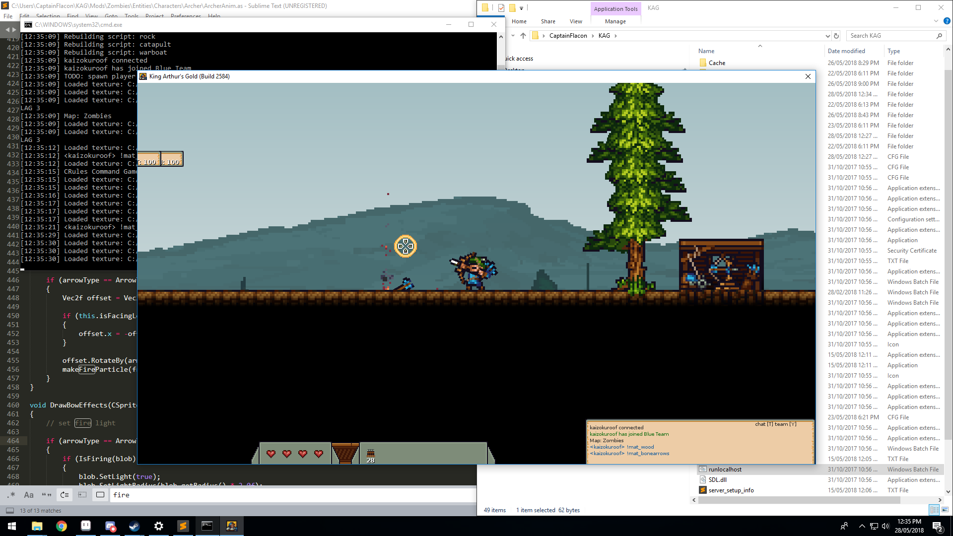
Task: Toggle in-selection search in find bar
Action: point(82,495)
